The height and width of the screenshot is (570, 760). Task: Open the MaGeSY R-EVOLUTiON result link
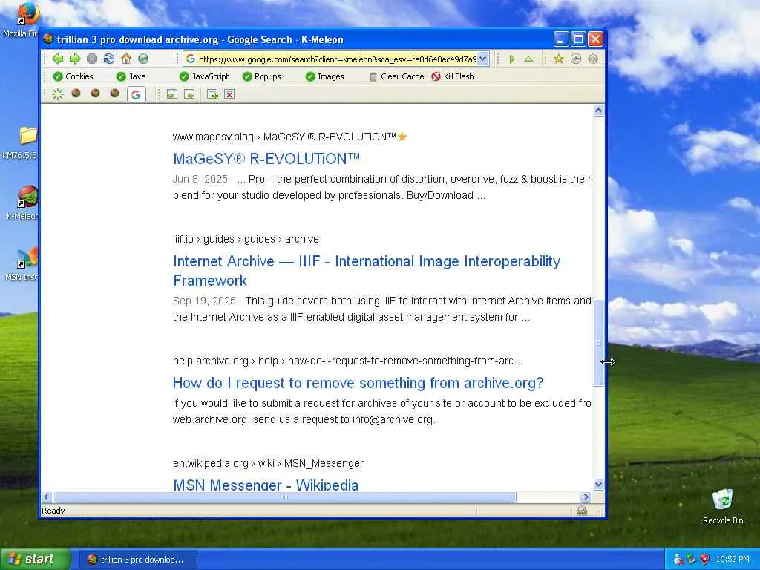[266, 159]
